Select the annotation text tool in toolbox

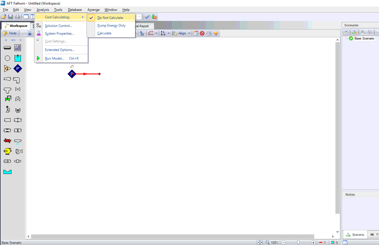18,48
